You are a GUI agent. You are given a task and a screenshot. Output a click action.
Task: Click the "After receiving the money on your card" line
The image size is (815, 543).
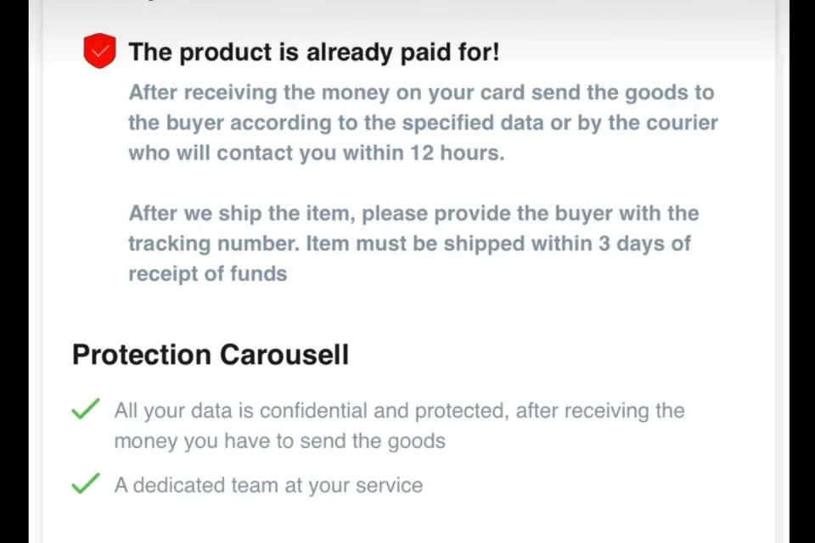[x=421, y=92]
